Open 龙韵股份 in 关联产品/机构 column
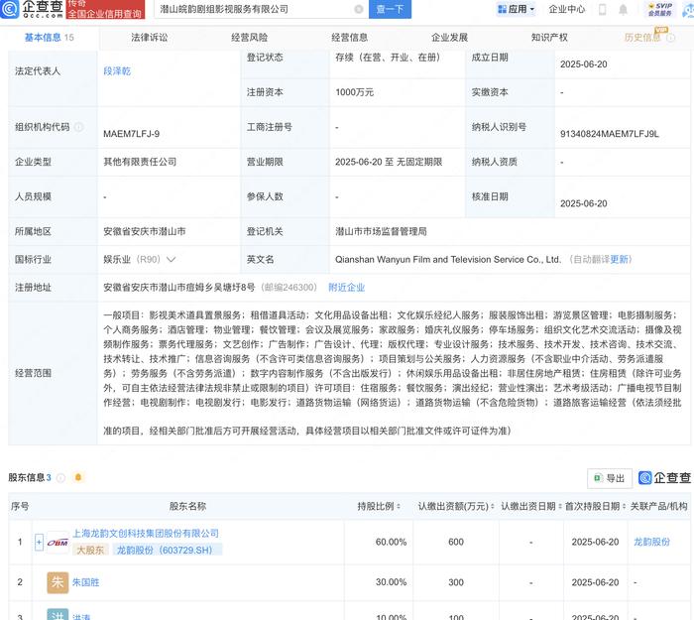Image resolution: width=694 pixels, height=620 pixels. (x=651, y=542)
